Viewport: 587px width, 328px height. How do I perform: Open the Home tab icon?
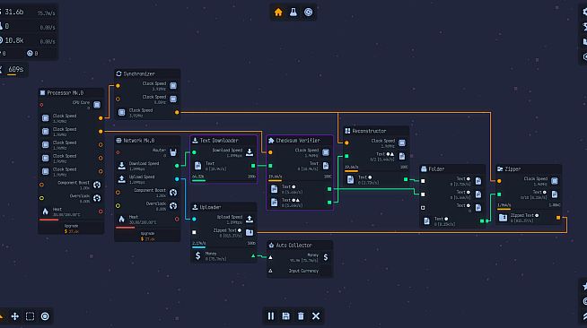click(278, 13)
